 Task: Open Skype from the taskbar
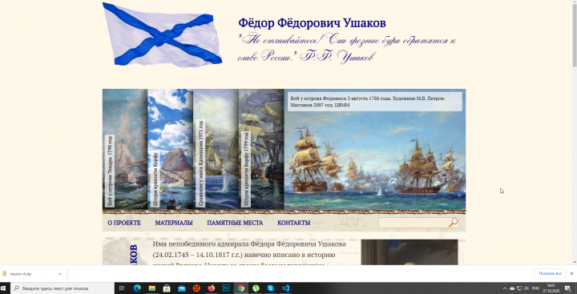(x=271, y=288)
